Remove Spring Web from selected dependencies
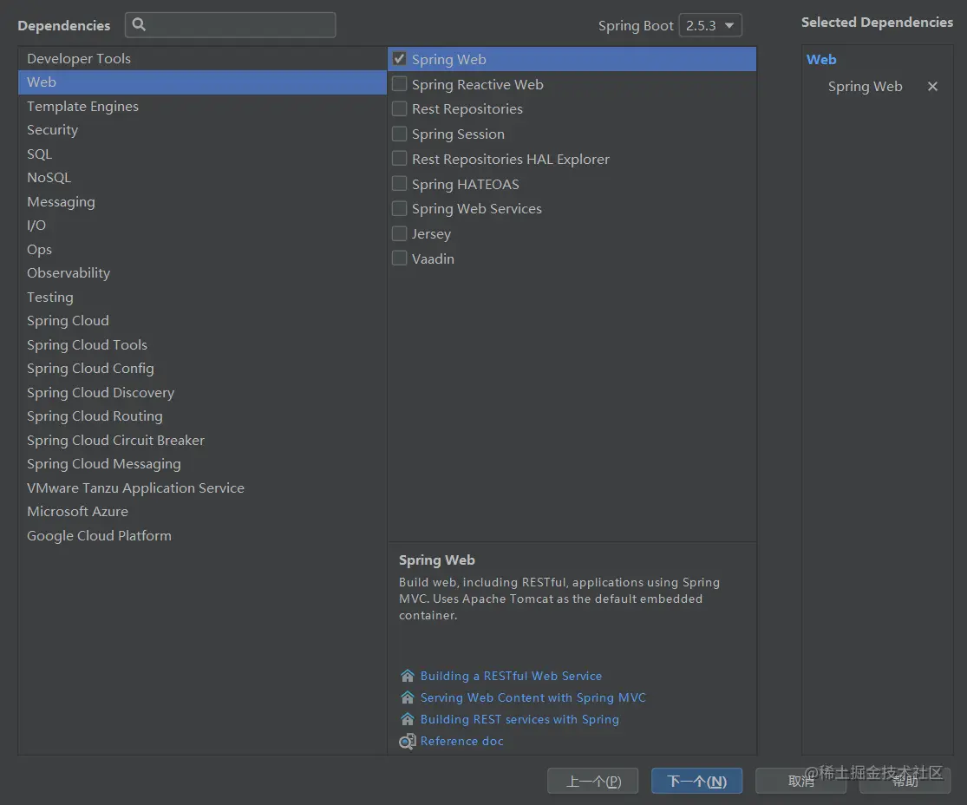The width and height of the screenshot is (967, 805). coord(932,87)
